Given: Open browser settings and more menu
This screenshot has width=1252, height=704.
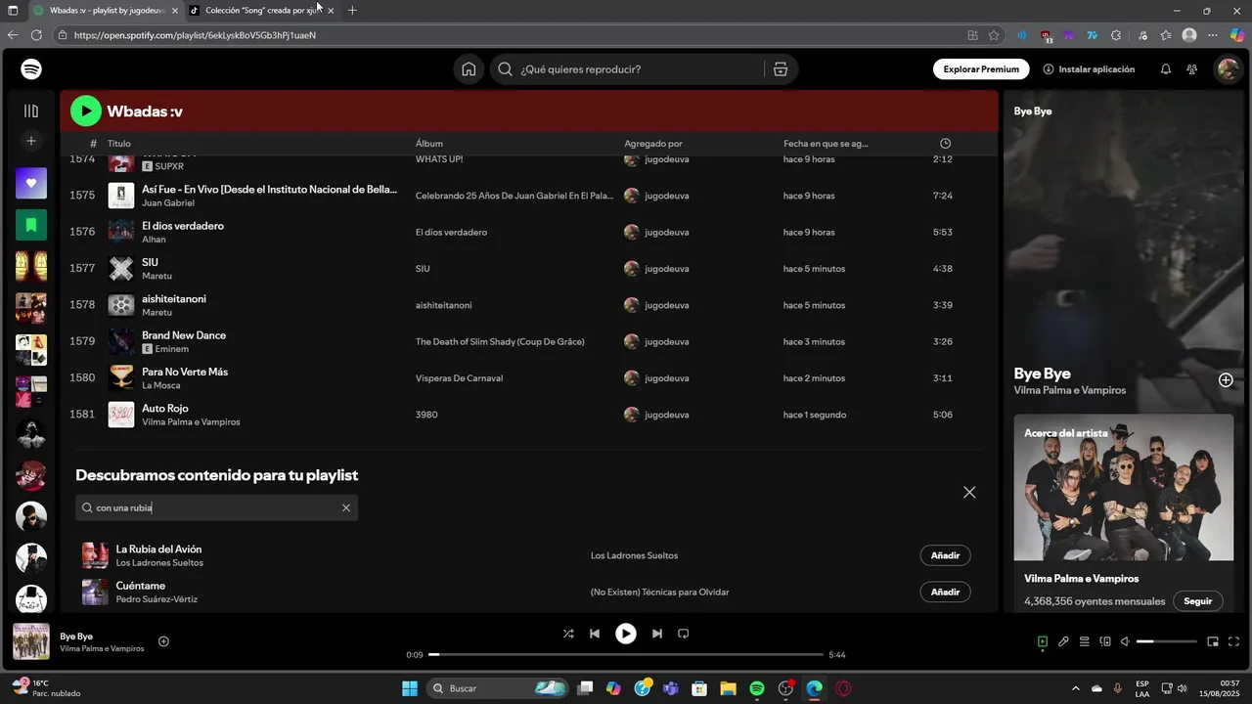Looking at the screenshot, I should (1213, 35).
